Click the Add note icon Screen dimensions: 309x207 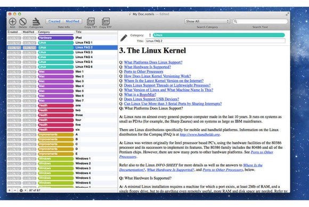(x=12, y=21)
